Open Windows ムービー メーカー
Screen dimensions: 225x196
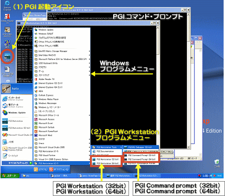click(x=62, y=107)
